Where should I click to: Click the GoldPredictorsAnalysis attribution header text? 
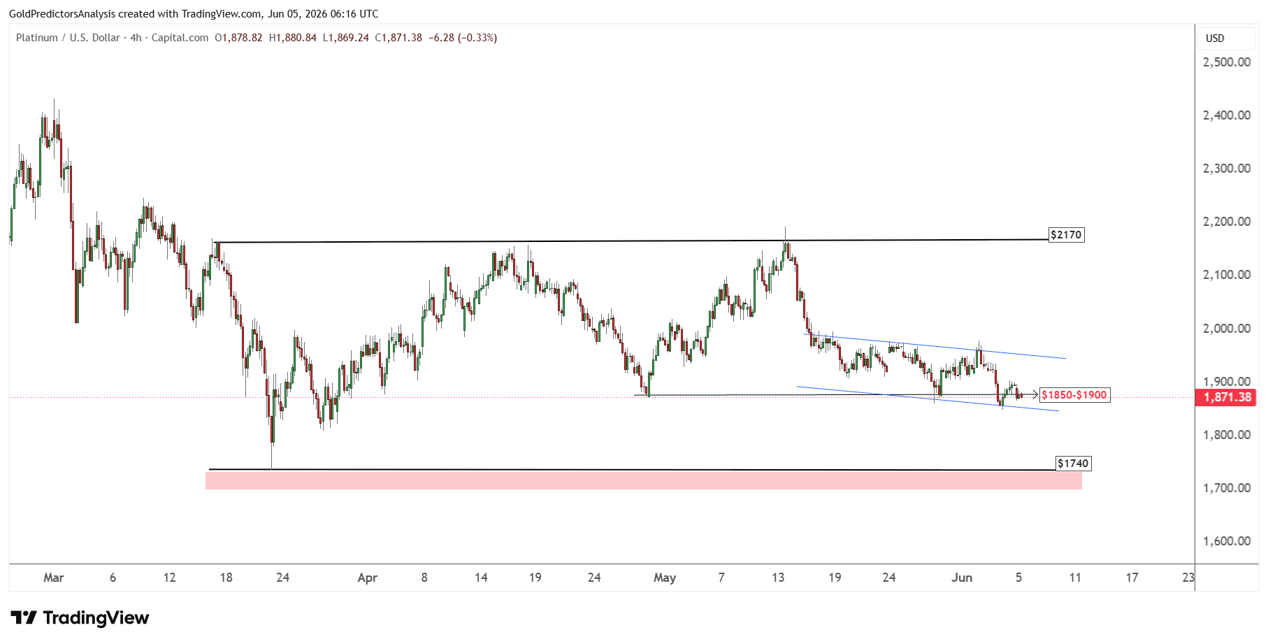pos(194,14)
